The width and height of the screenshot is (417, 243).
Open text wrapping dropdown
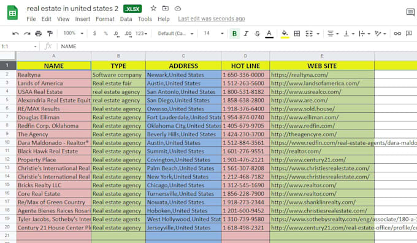click(x=364, y=34)
